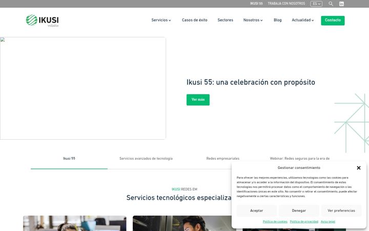Screen dimensions: 369x231
Task: Go to the Blog page
Action: pos(278,20)
